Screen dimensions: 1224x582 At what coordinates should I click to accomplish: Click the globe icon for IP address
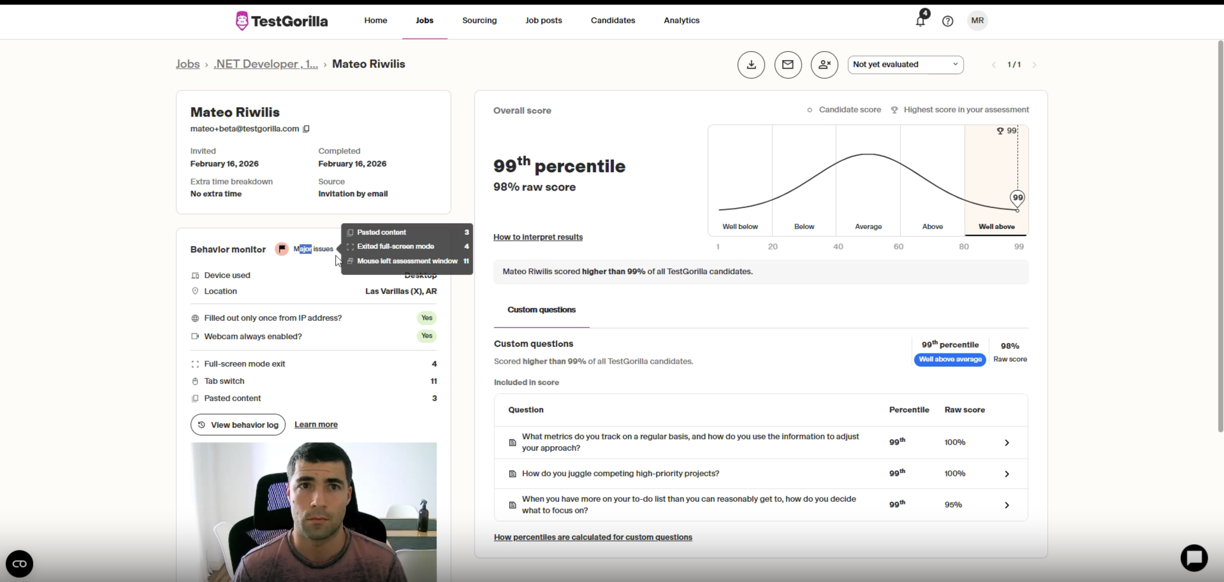click(x=195, y=318)
